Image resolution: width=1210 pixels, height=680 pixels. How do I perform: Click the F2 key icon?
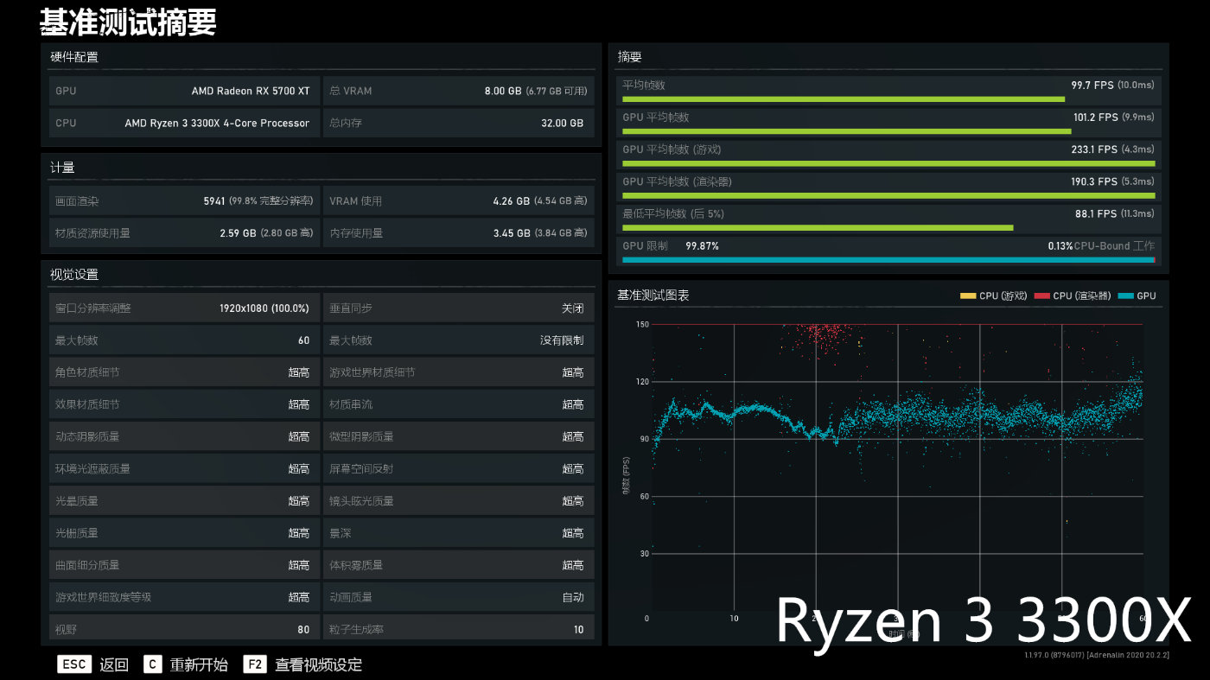point(255,664)
